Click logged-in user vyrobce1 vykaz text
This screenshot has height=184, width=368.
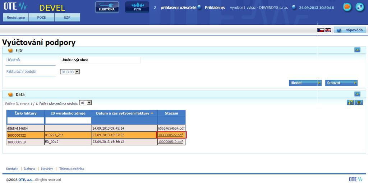pyautogui.click(x=259, y=8)
